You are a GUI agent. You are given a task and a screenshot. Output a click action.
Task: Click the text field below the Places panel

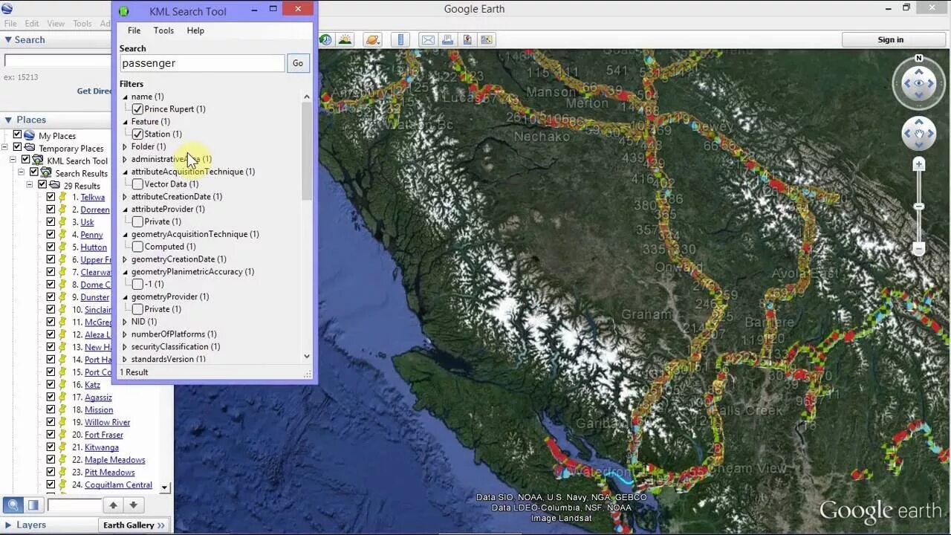(x=74, y=505)
